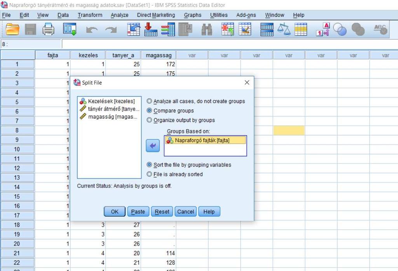Click tanyer_a cell 27 in row 18
This screenshot has height=271, width=398.
(x=123, y=225)
